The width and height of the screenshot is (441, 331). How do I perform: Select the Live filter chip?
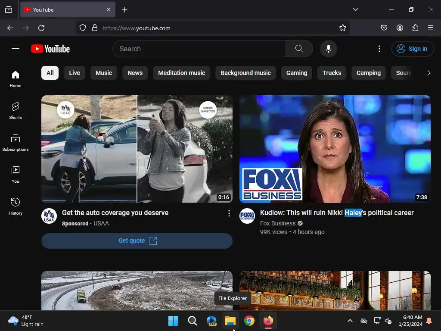tap(75, 73)
